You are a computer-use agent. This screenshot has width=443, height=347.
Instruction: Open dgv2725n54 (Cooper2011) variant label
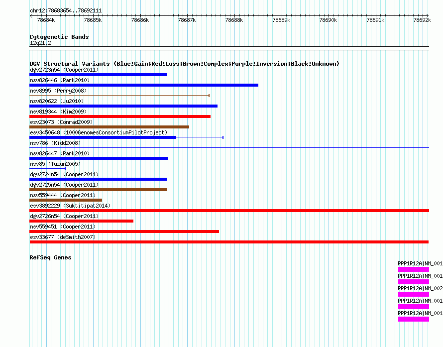click(x=64, y=185)
